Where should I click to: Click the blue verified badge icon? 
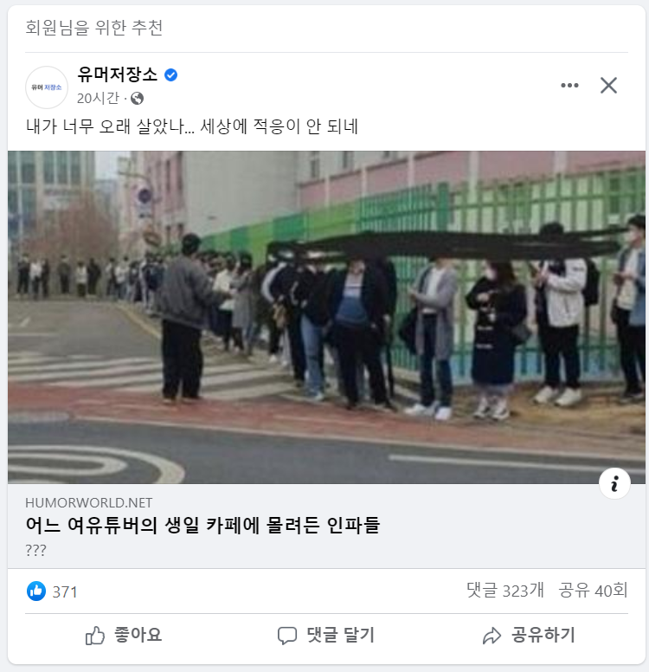tap(171, 75)
